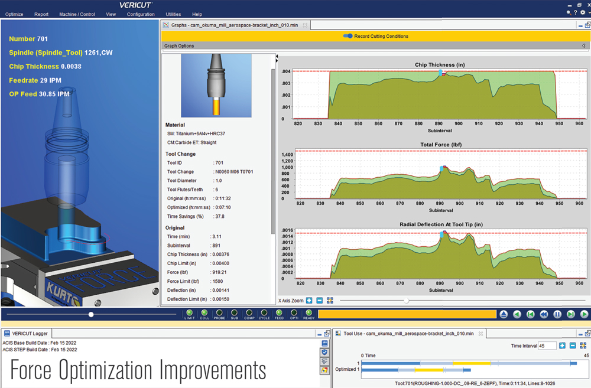
Task: Open the Optimize menu
Action: [x=14, y=14]
